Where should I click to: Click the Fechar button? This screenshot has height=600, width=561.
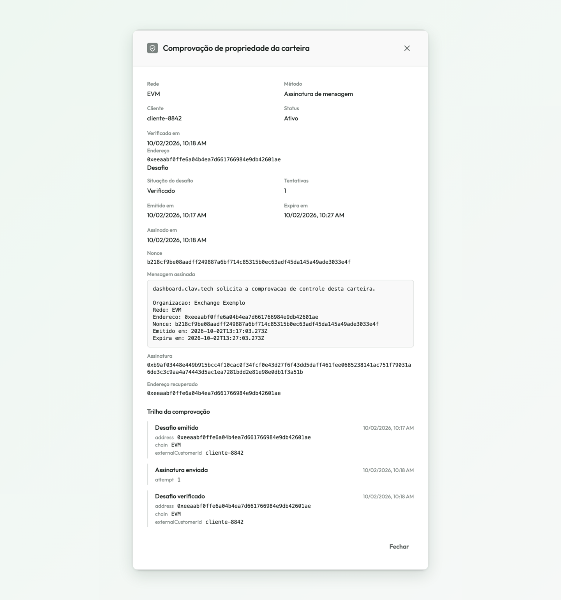coord(399,547)
